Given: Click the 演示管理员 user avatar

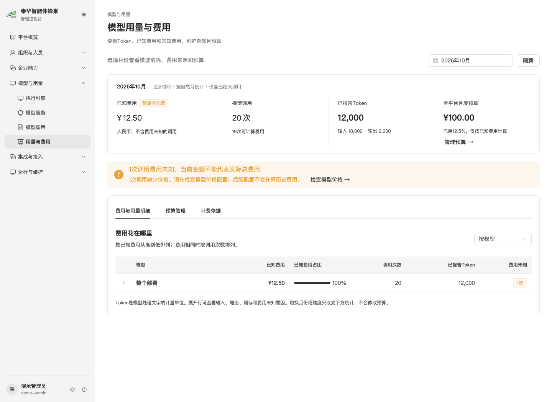Looking at the screenshot, I should 12,389.
